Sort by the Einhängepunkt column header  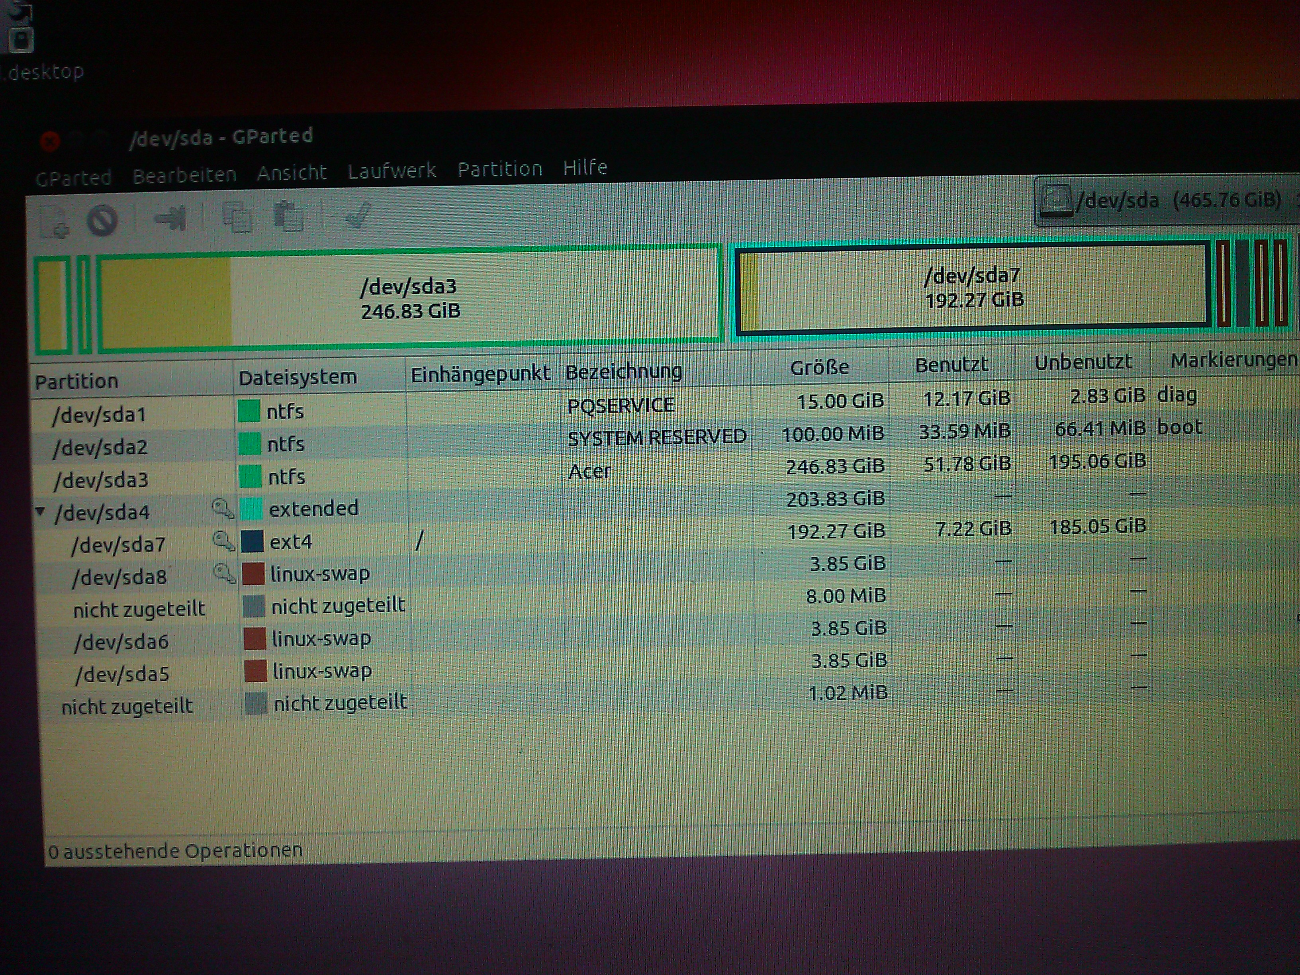click(x=483, y=374)
